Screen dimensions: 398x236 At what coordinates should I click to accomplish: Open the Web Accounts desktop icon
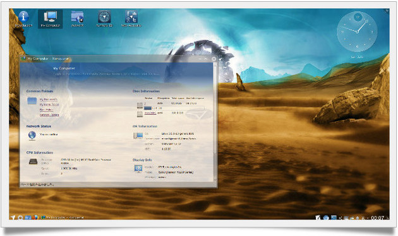131,19
